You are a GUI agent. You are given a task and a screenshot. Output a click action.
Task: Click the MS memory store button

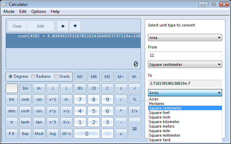(107, 77)
